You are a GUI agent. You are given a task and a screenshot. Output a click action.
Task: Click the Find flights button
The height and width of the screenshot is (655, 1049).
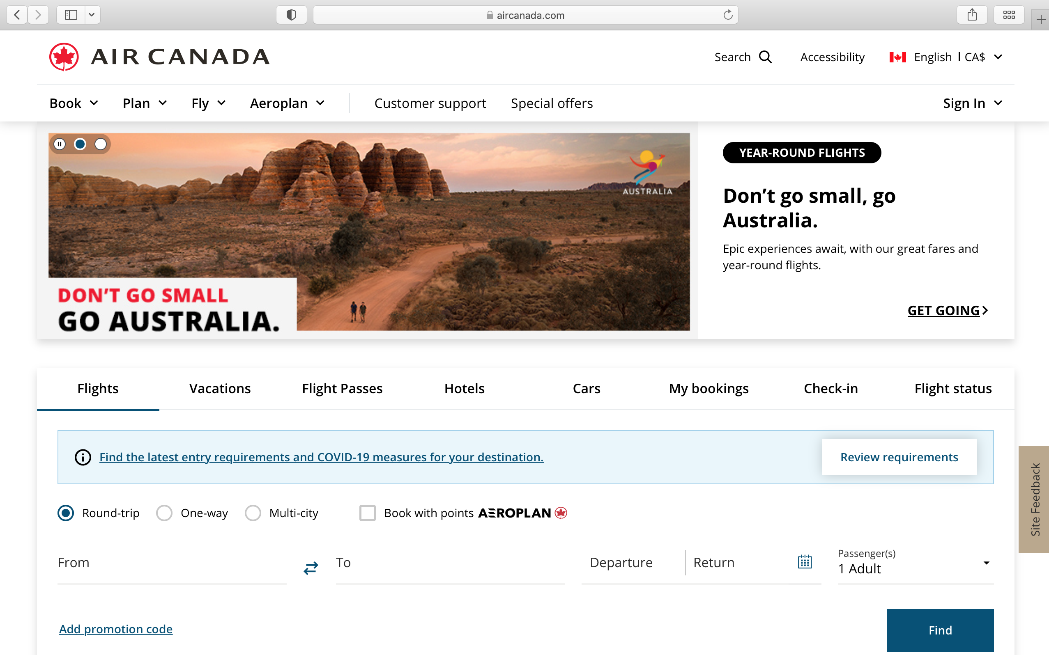pos(940,630)
